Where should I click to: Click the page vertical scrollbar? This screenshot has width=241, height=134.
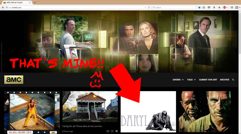point(239,72)
